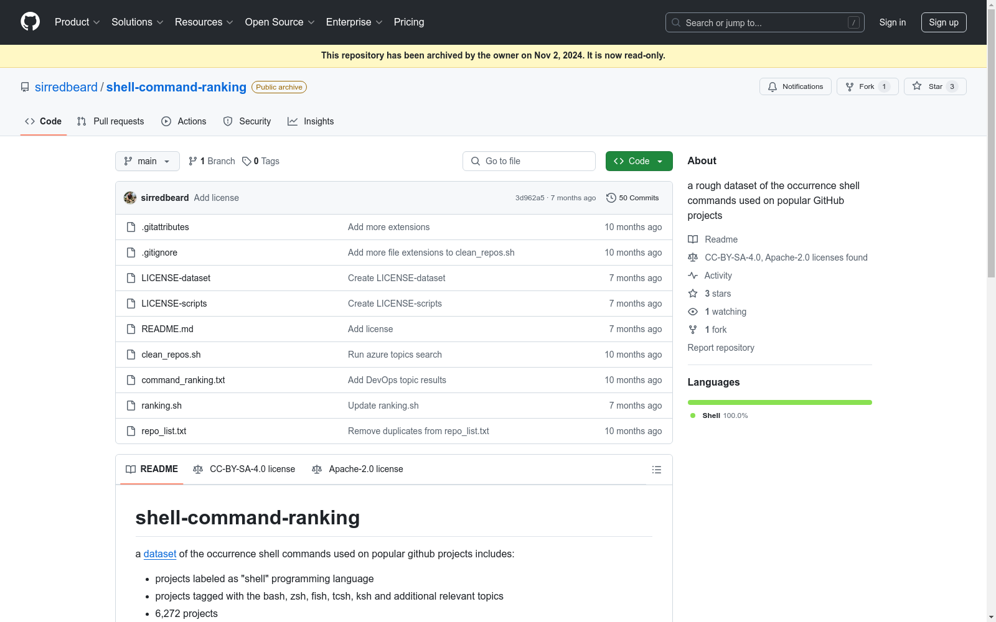This screenshot has width=996, height=622.
Task: Click the file icon beside .gitignore
Action: point(131,253)
